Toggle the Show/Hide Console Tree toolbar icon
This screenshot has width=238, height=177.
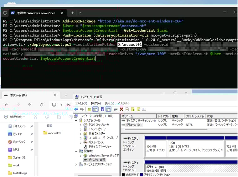coord(95,109)
